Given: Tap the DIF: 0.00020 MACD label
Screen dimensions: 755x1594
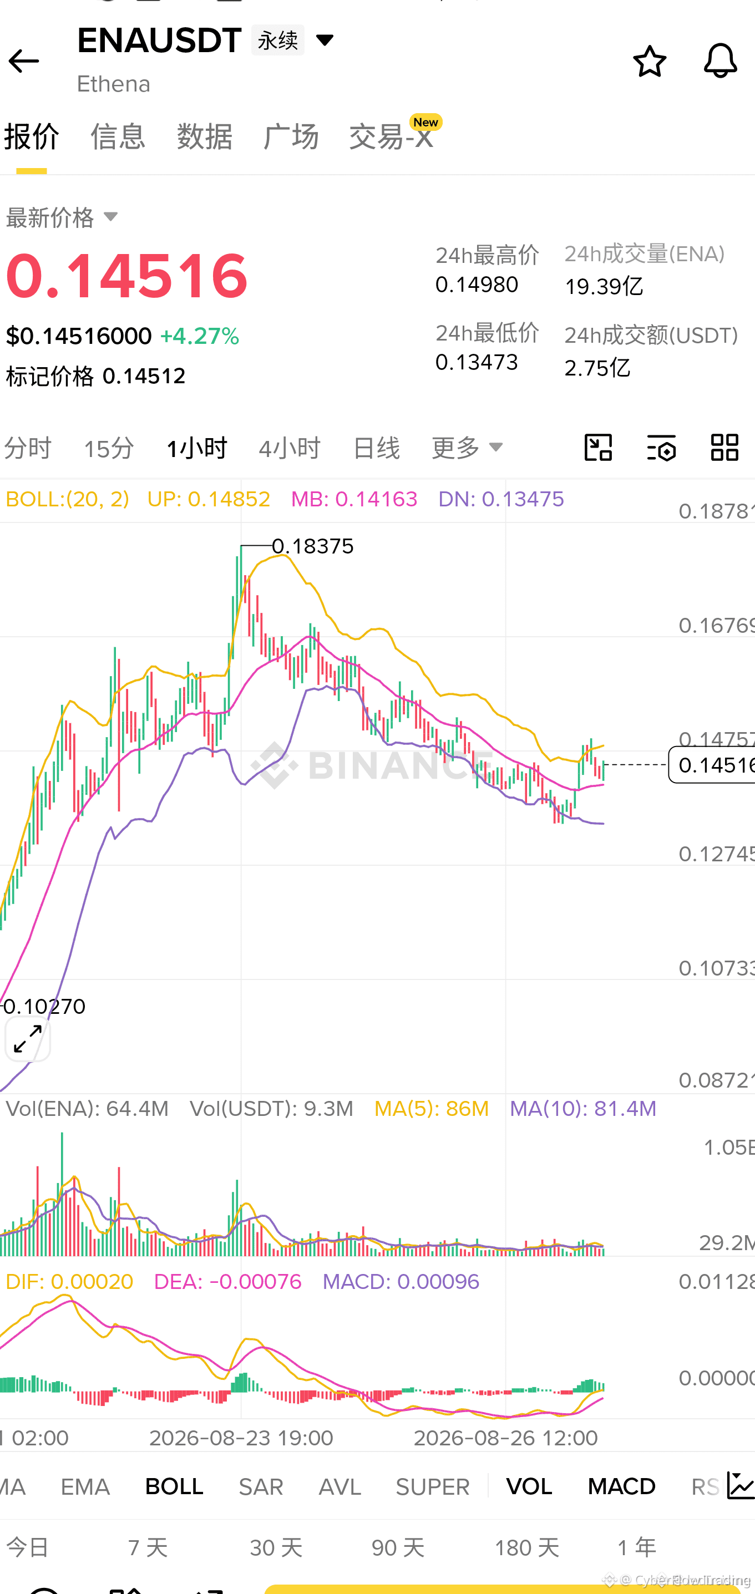Looking at the screenshot, I should (x=69, y=1281).
